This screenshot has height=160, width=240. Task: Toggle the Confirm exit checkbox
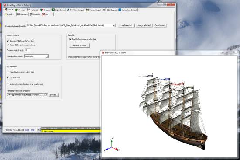pos(8,77)
